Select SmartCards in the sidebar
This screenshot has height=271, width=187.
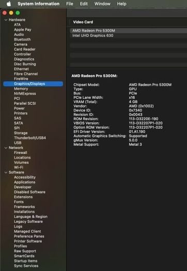[24, 256]
